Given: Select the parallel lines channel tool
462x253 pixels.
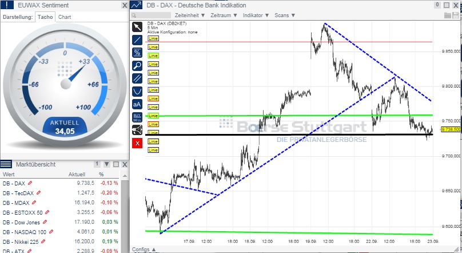Looking at the screenshot, I should coord(137,78).
